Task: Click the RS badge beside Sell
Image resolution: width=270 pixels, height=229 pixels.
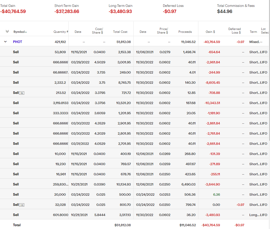Action: 22,93
